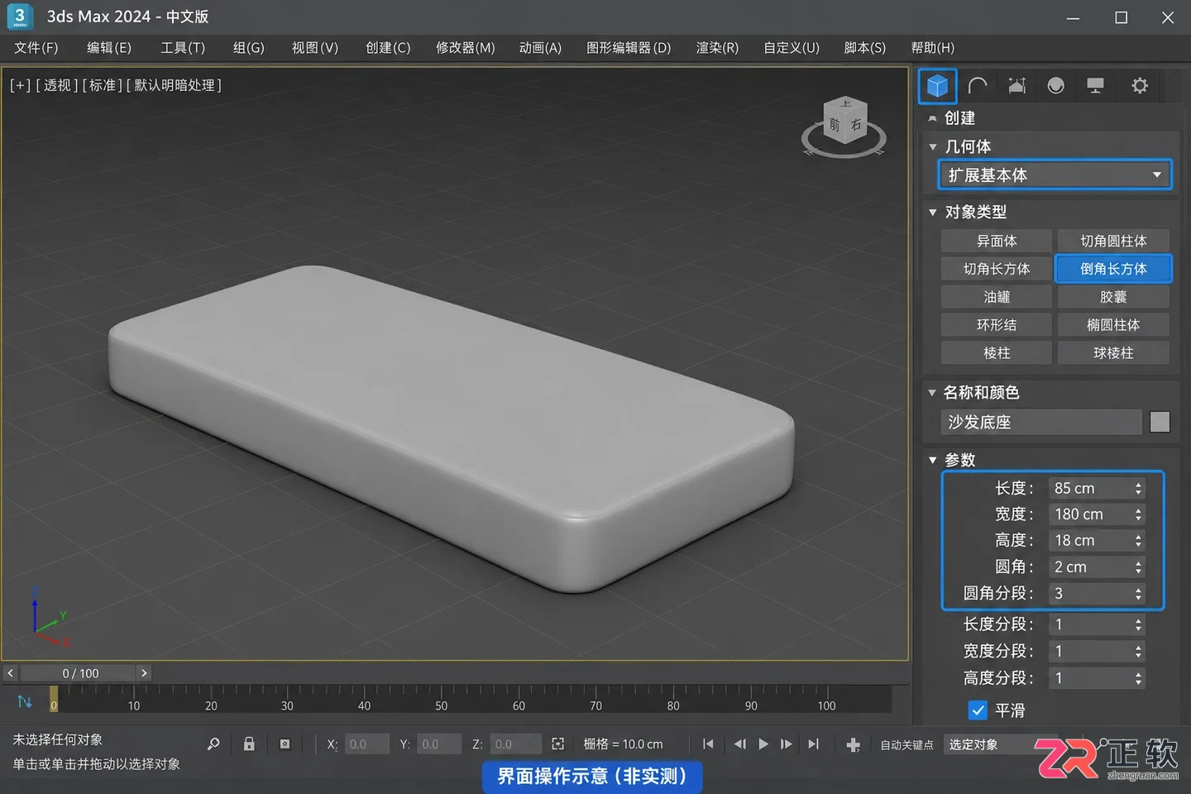This screenshot has height=794, width=1191.
Task: Step to next frame
Action: (x=786, y=744)
